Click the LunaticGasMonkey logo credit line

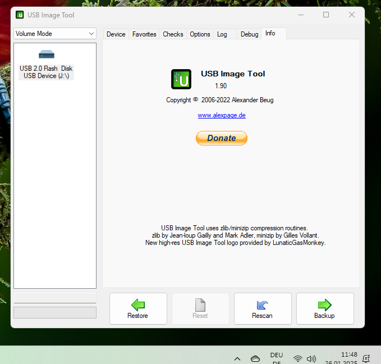click(236, 243)
